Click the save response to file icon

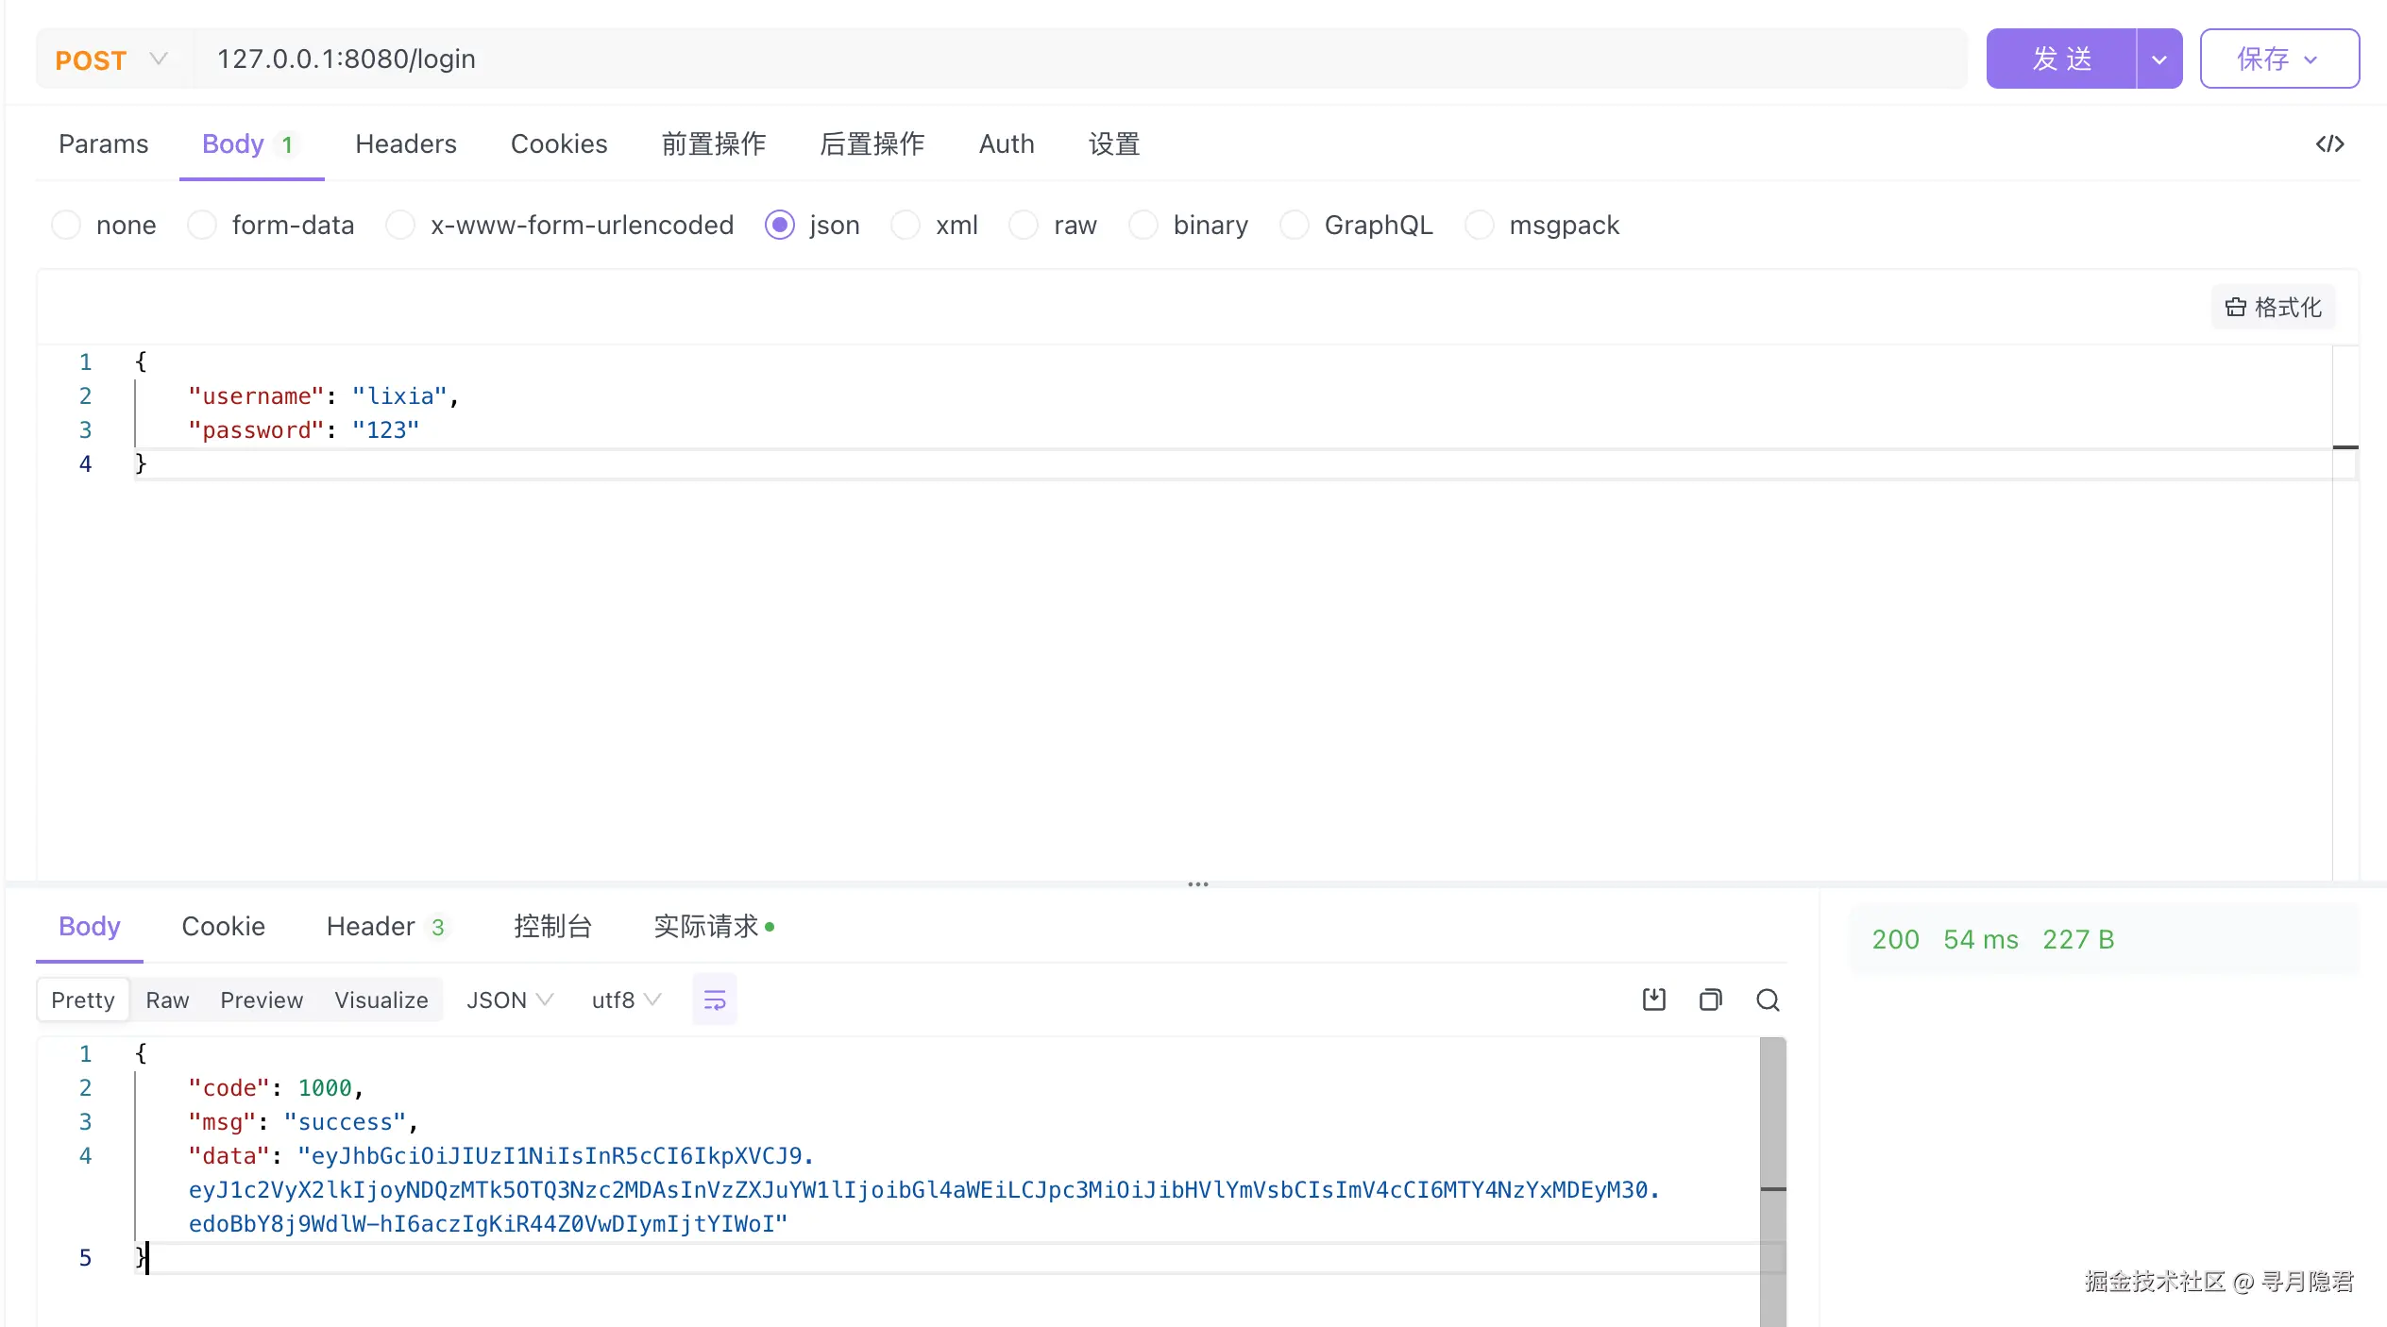[x=1653, y=999]
